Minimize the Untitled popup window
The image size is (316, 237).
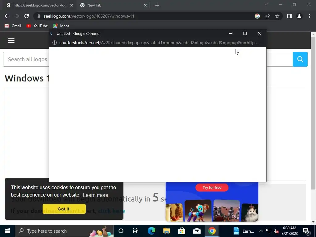click(x=231, y=33)
